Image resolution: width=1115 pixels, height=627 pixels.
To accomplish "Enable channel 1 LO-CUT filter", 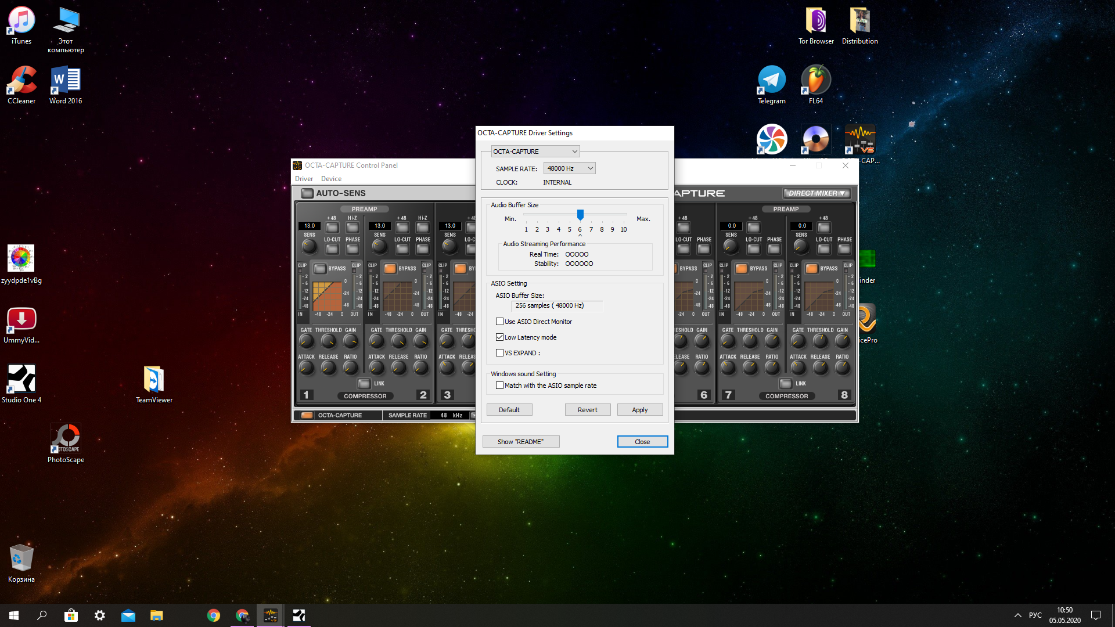I will (332, 249).
